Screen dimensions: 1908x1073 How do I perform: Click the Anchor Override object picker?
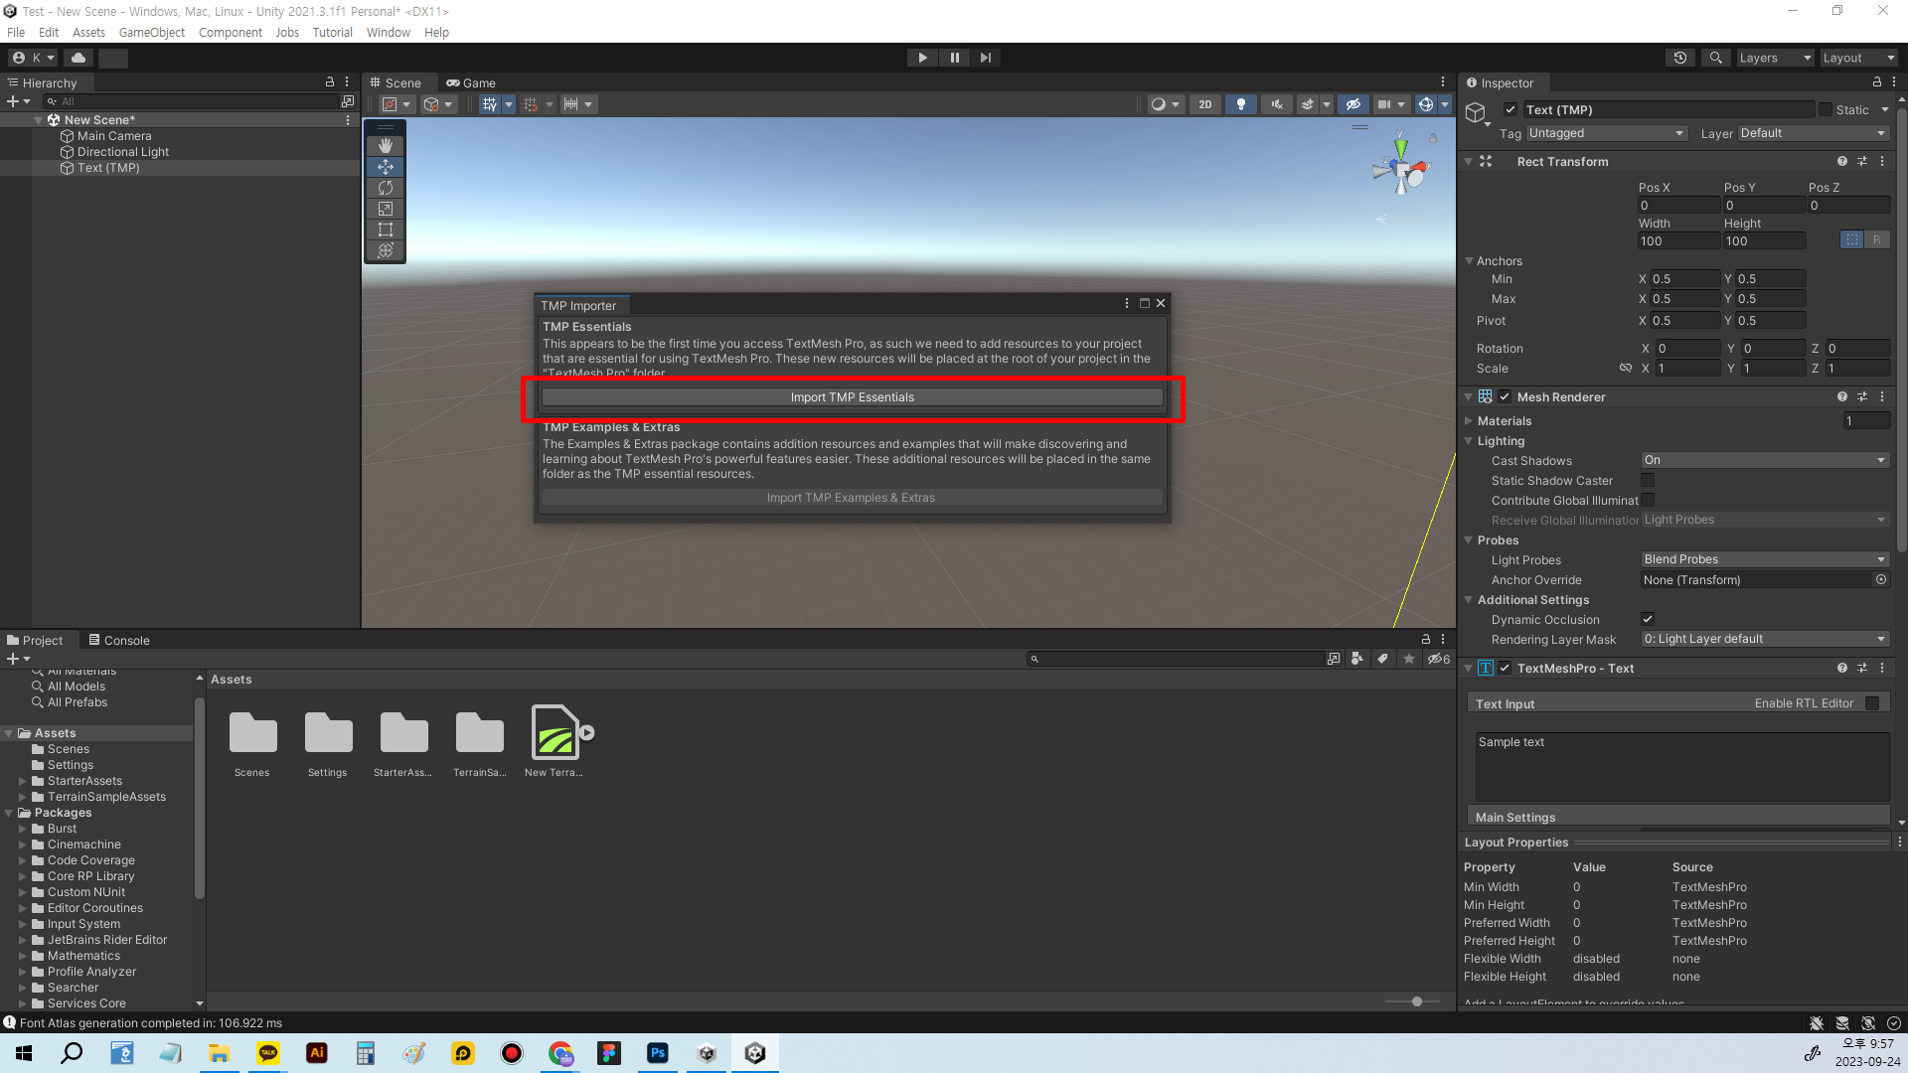(x=1881, y=579)
